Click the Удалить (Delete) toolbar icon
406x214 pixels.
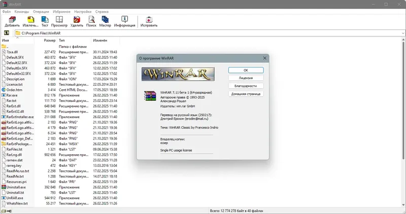click(x=77, y=20)
